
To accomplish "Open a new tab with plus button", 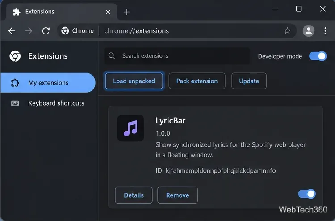I will 127,12.
